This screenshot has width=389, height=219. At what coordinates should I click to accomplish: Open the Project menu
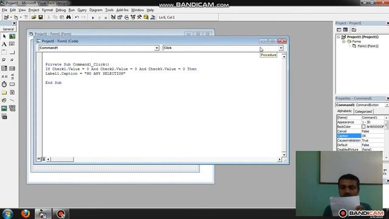click(x=34, y=10)
